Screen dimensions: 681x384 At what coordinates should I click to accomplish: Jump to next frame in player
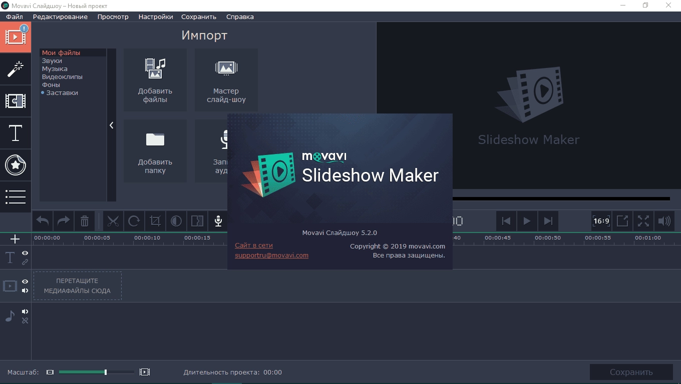tap(548, 221)
